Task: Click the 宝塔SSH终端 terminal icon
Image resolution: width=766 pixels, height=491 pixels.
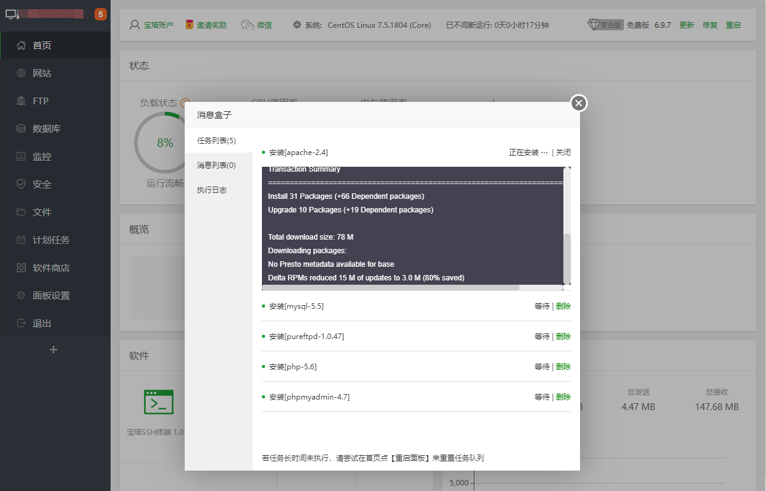Action: [x=158, y=401]
